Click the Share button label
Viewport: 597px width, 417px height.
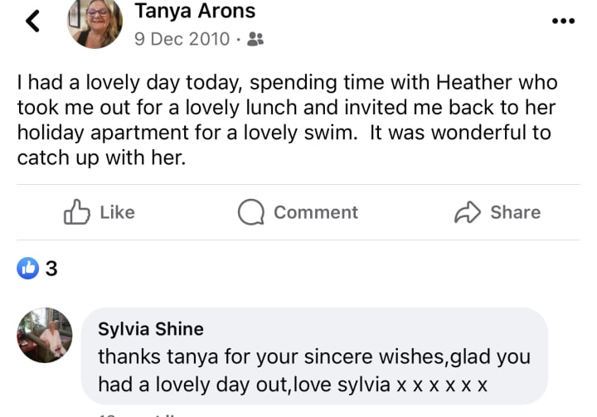(x=516, y=212)
